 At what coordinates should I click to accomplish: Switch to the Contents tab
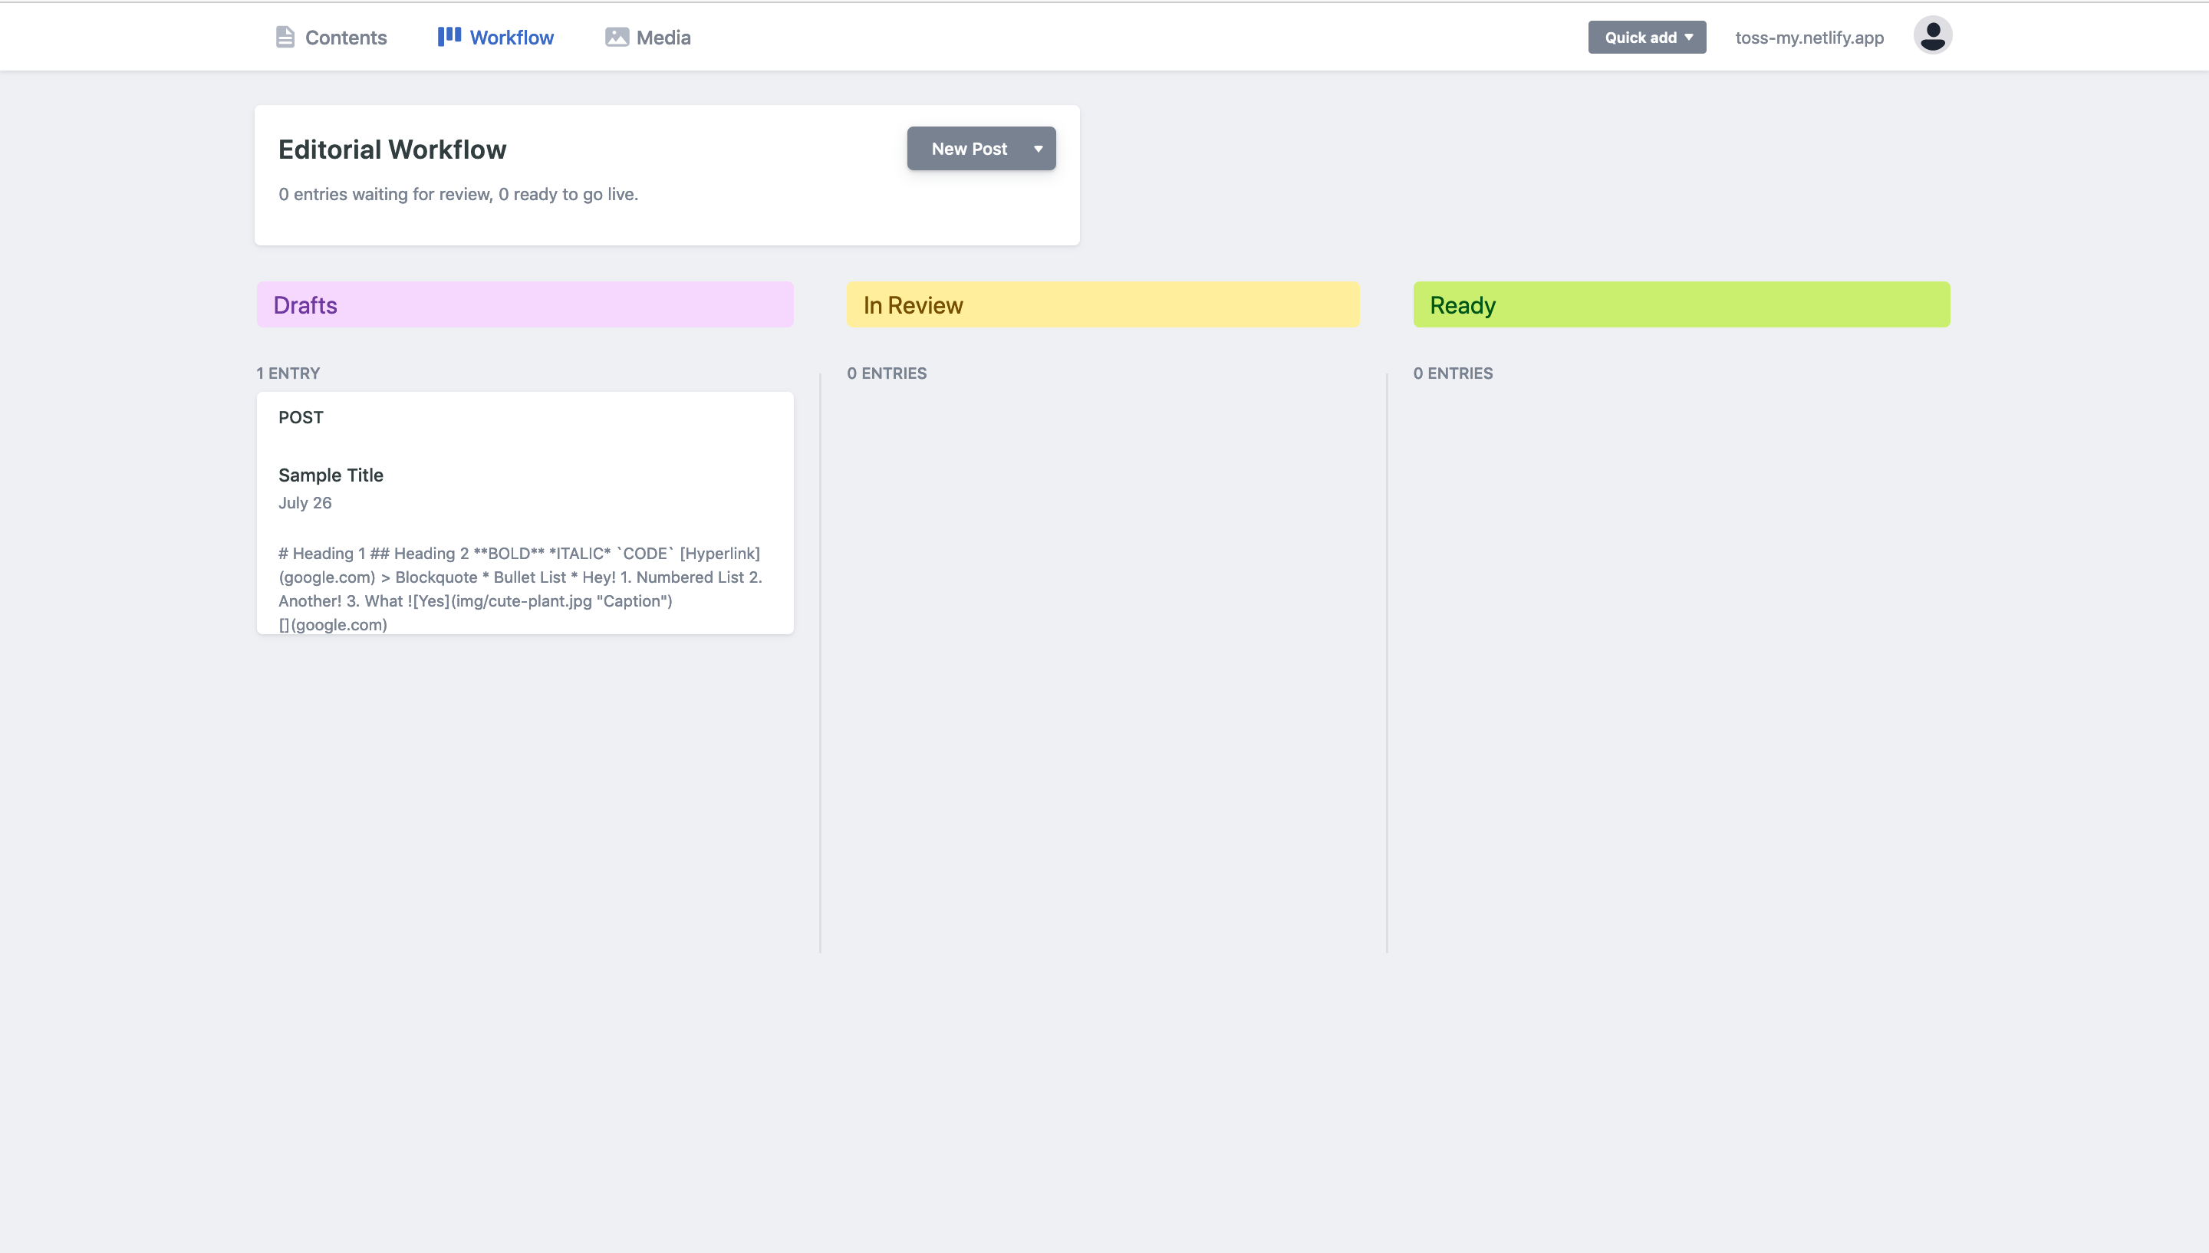[345, 37]
